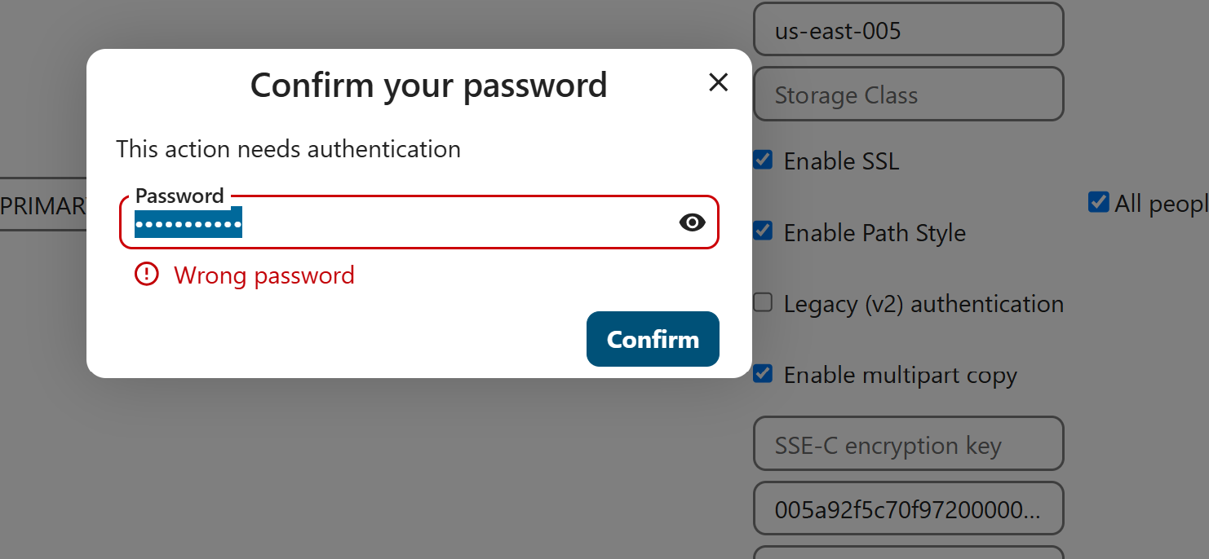Show the password with the eye icon
Screen dimensions: 1209x559
click(x=692, y=222)
